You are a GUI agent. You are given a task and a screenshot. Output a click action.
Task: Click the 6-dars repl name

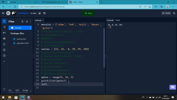coord(34,13)
